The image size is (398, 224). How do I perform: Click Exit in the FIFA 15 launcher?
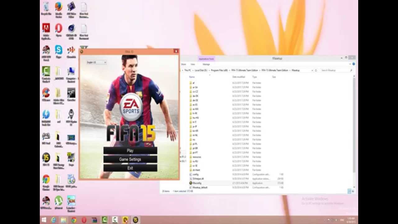point(130,168)
